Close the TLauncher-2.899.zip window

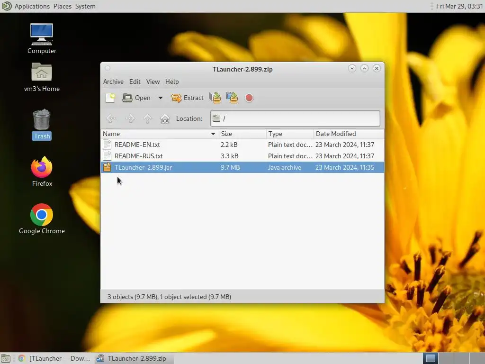pyautogui.click(x=377, y=68)
